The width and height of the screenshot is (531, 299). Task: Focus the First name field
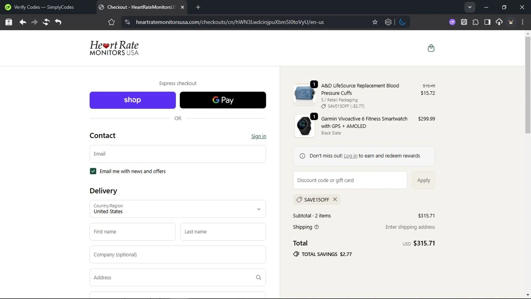pyautogui.click(x=132, y=232)
